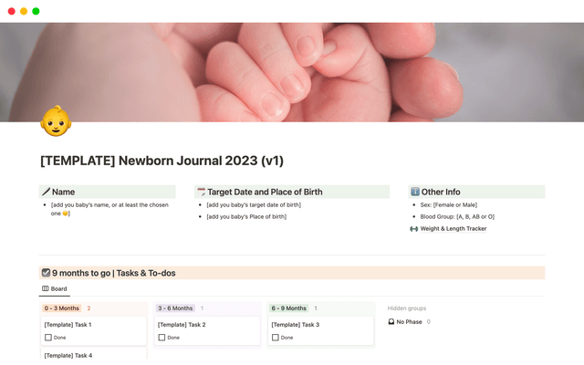Click the baby emoji page icon
The height and width of the screenshot is (365, 584).
56,121
